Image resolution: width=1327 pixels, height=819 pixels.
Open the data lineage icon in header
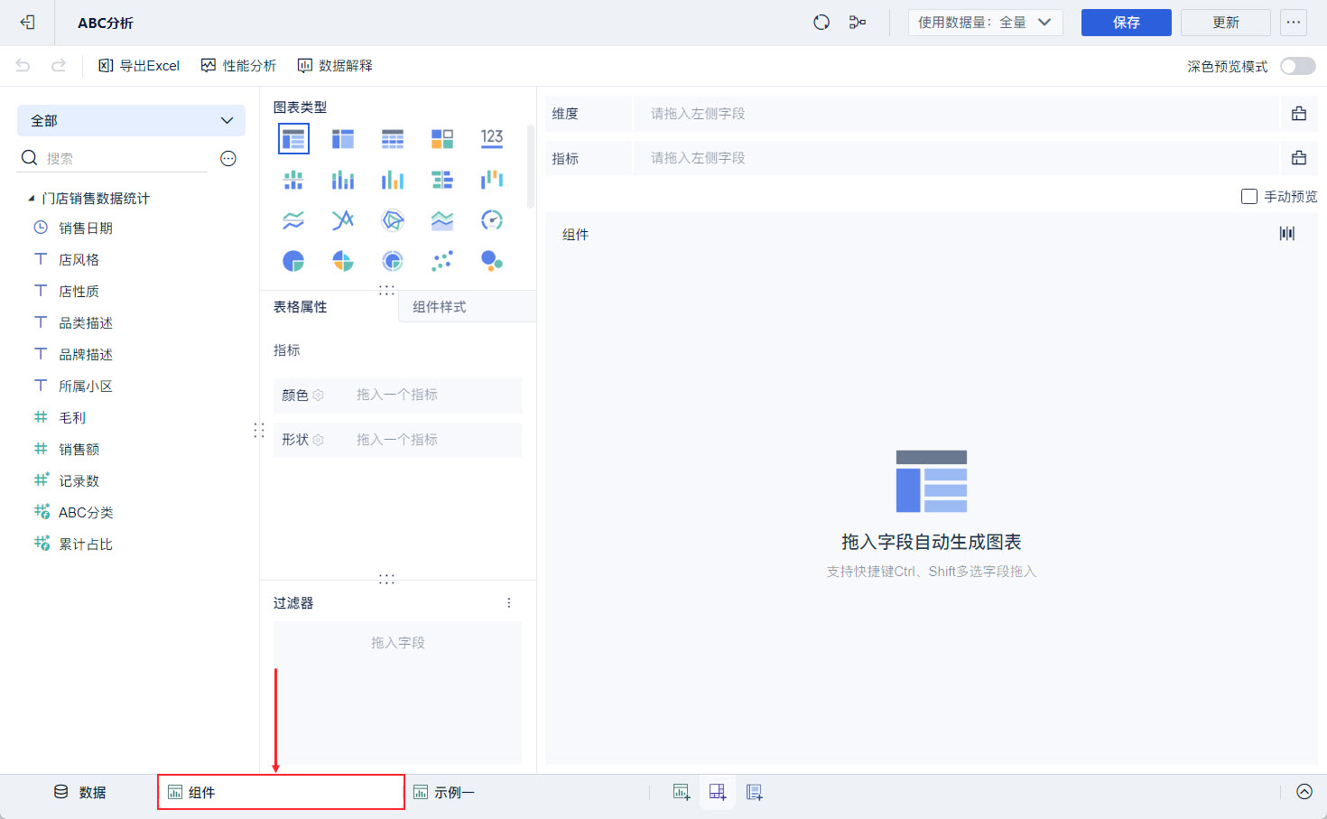858,23
